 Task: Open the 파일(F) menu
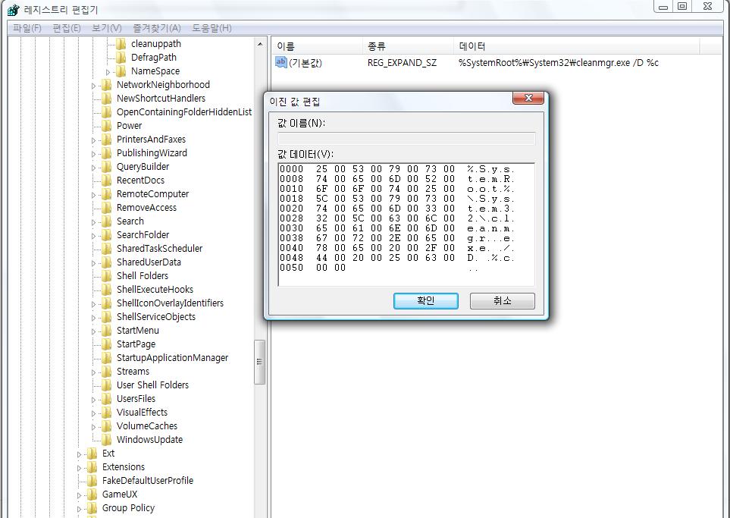click(x=27, y=28)
